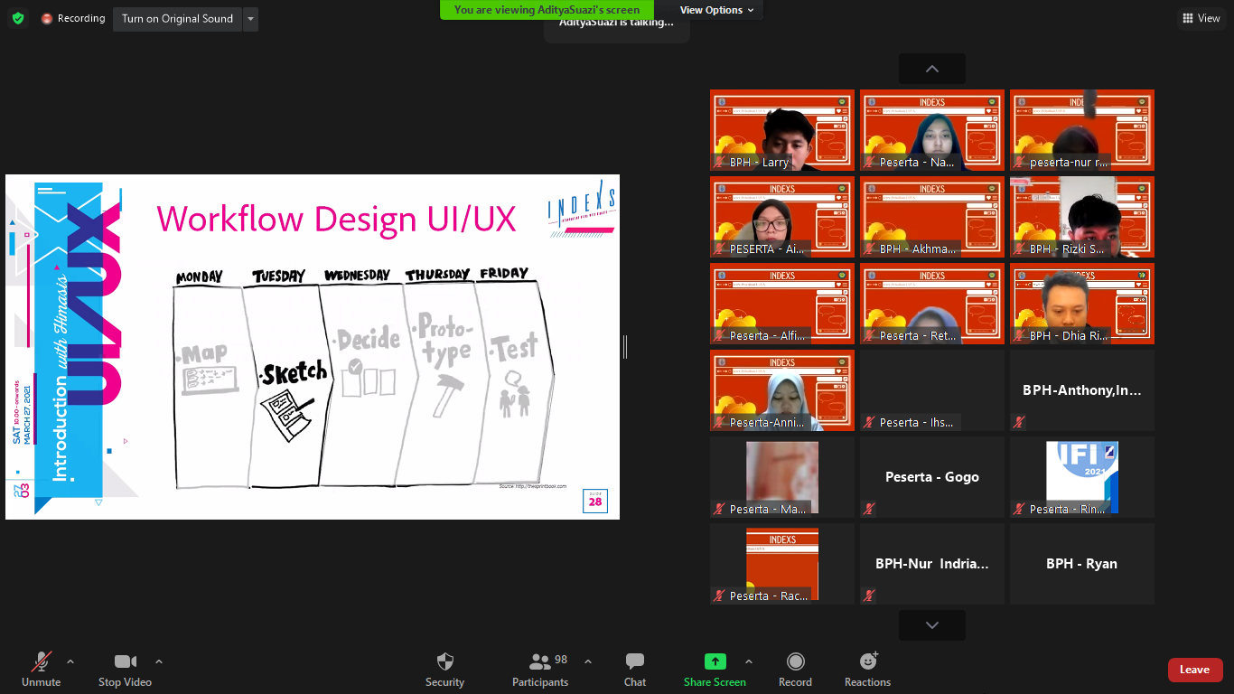Select BPH - Dhia video tile
This screenshot has width=1234, height=694.
(1082, 304)
